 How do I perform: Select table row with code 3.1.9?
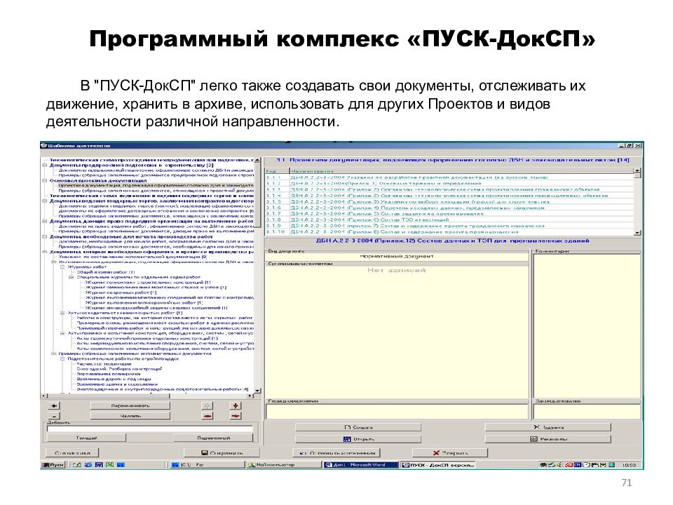(x=449, y=225)
